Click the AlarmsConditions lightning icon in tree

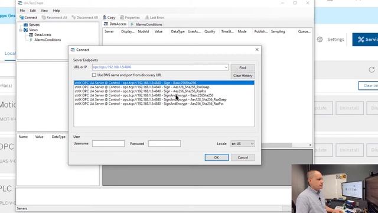31,40
